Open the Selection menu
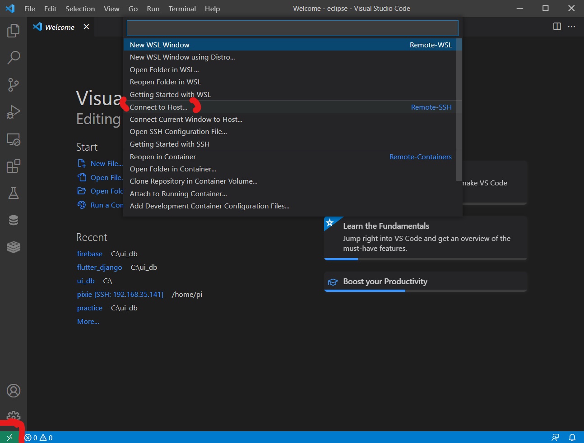584x443 pixels. coord(80,9)
